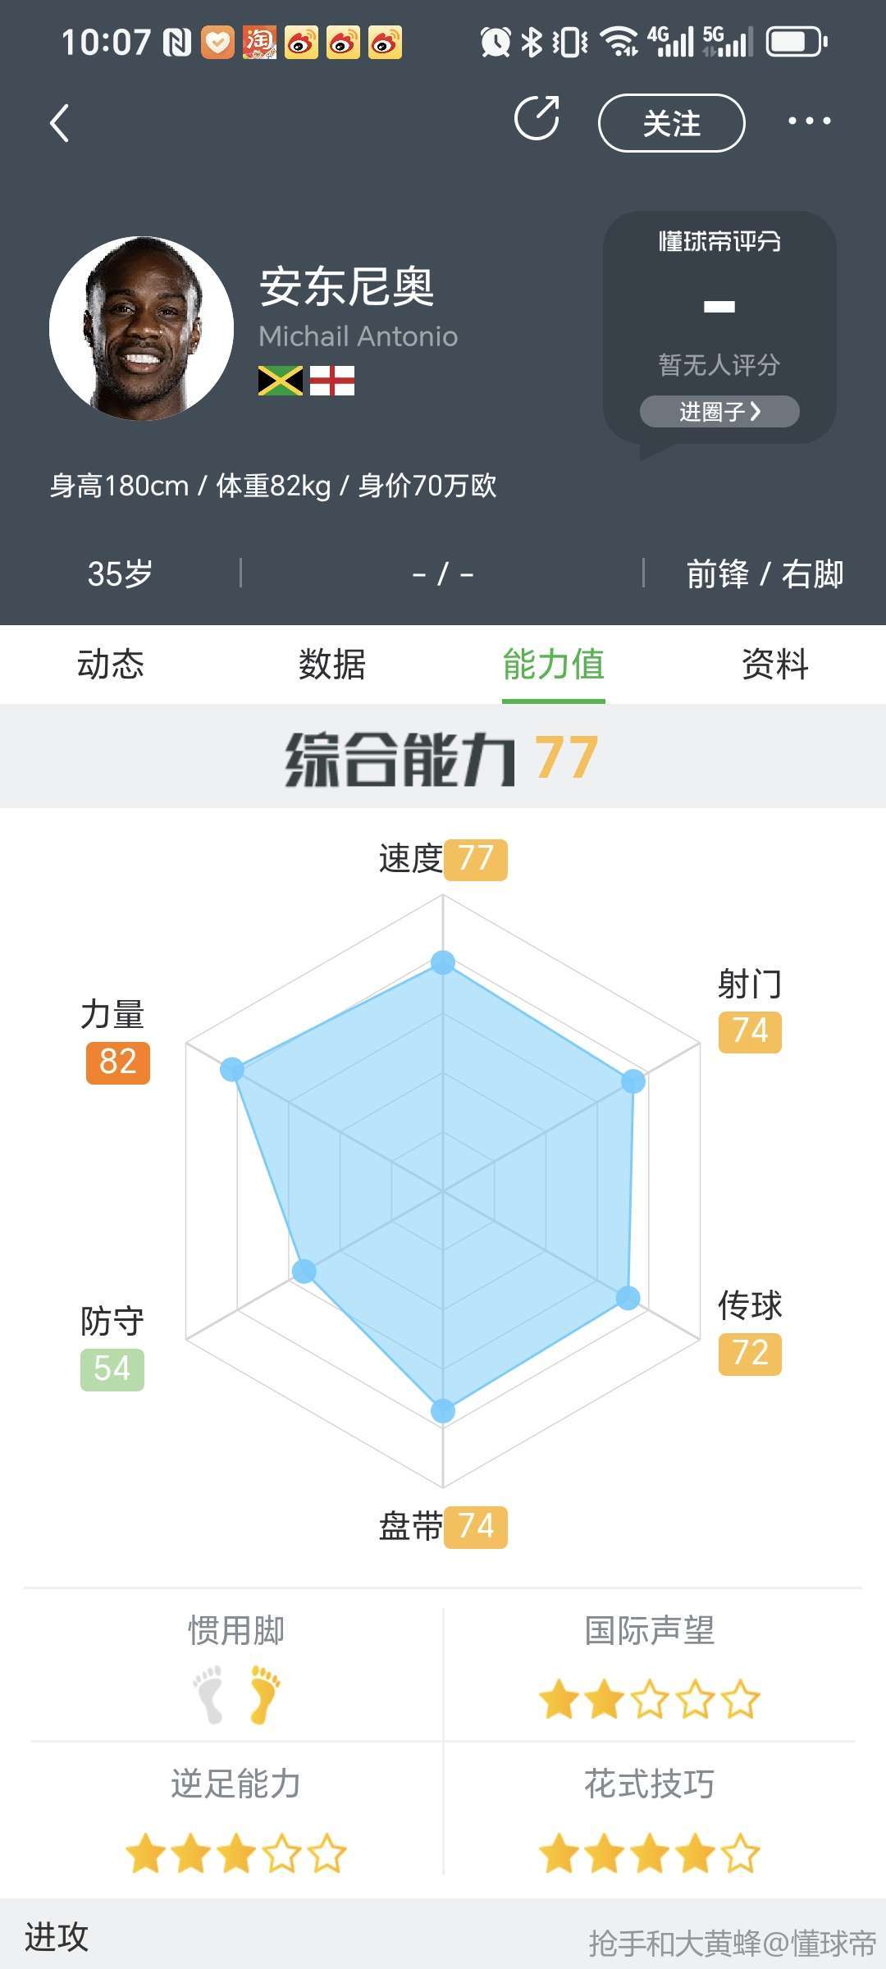Switch to the 动态 tab
This screenshot has height=1969, width=886.
[x=111, y=664]
